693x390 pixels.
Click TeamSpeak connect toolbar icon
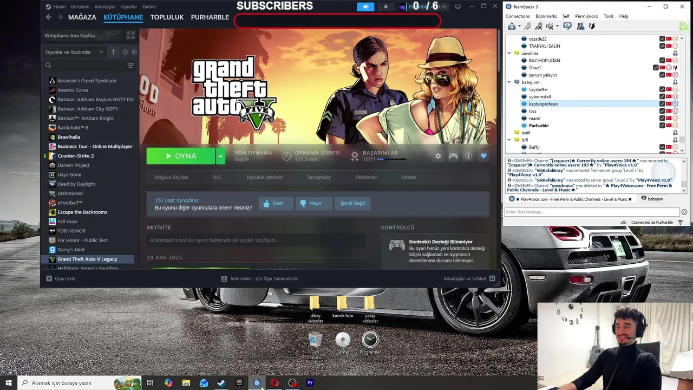point(512,26)
